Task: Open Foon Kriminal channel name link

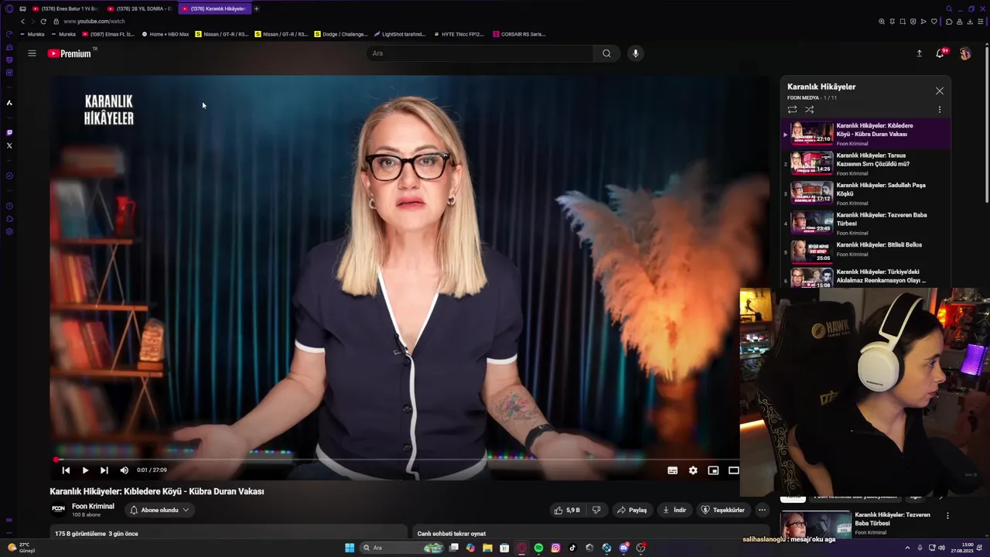Action: (93, 506)
